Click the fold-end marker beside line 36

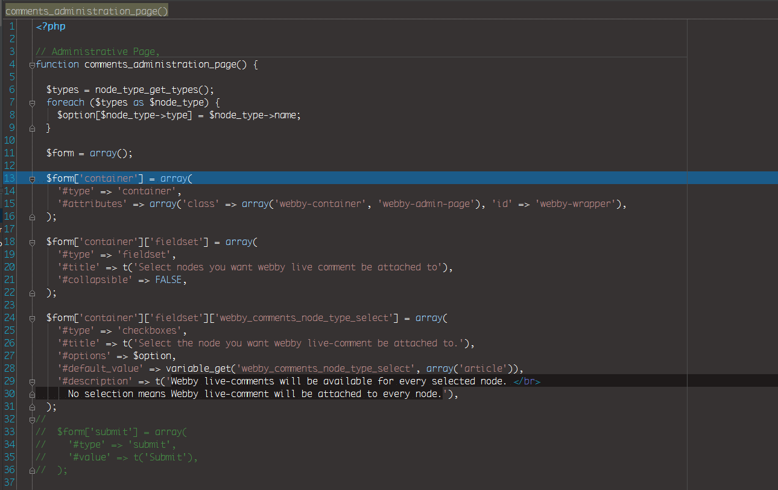(31, 469)
